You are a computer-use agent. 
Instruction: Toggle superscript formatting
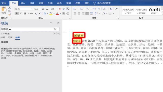click(40, 14)
